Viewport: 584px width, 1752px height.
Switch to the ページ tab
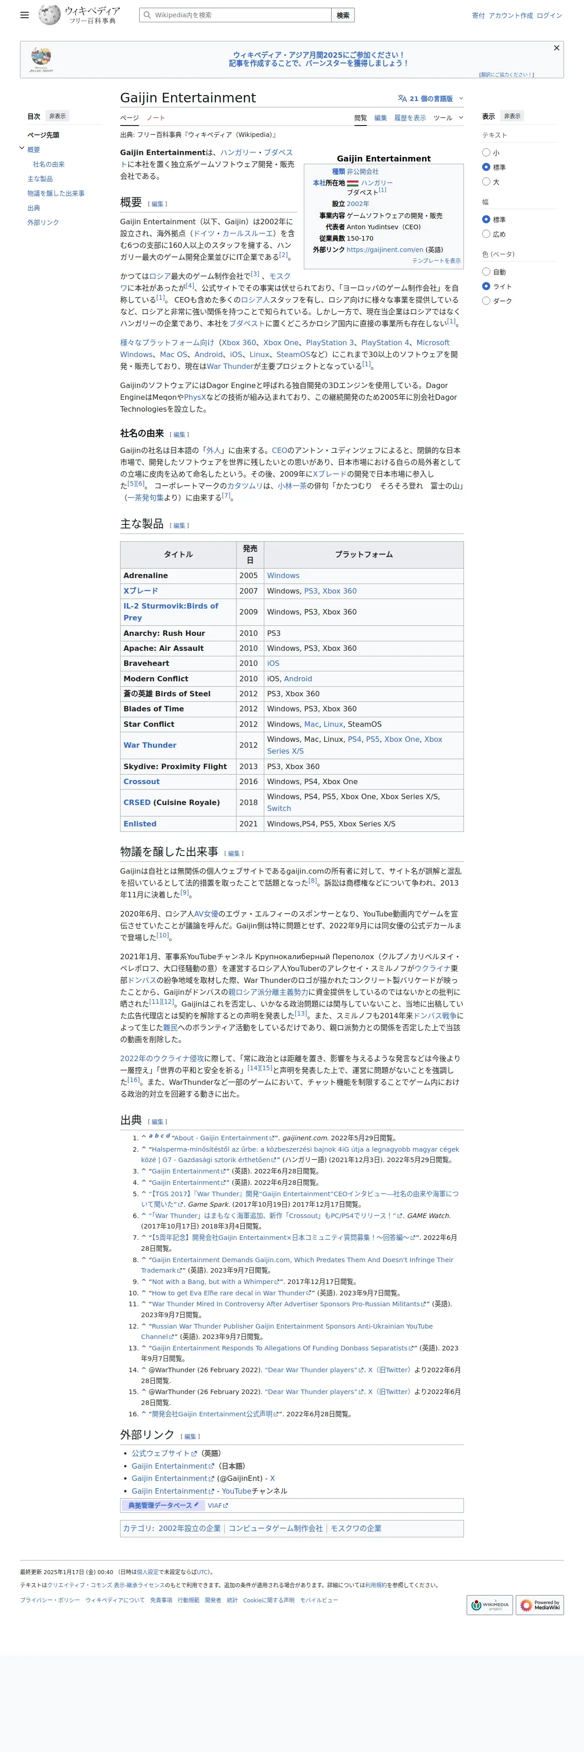129,118
